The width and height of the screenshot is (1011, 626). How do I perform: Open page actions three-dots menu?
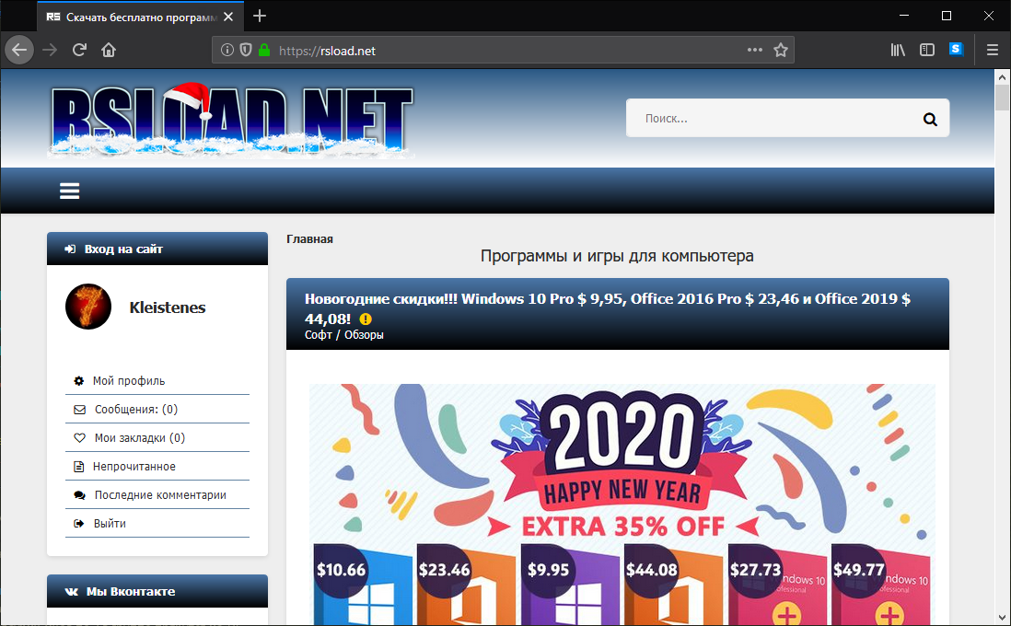(x=755, y=50)
